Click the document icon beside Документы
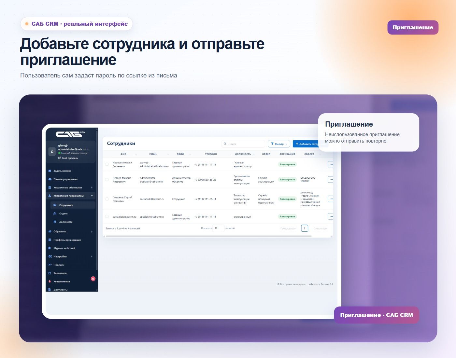Image resolution: width=456 pixels, height=358 pixels. click(x=50, y=290)
